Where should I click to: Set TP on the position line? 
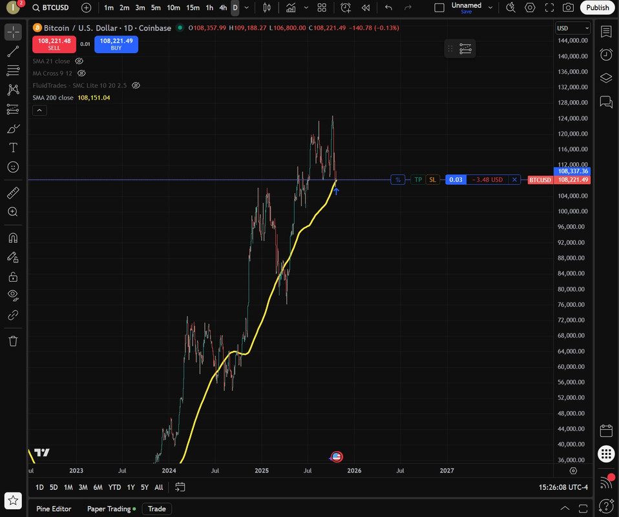click(x=418, y=180)
